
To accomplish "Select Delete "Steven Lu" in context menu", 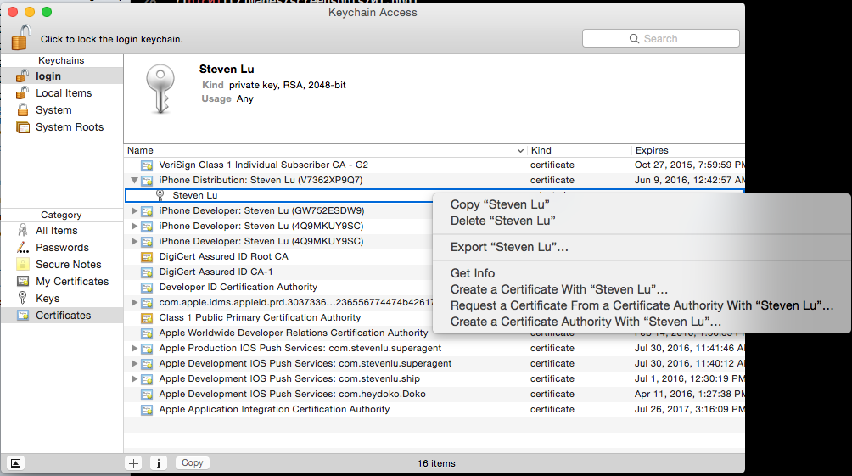I will (x=502, y=221).
